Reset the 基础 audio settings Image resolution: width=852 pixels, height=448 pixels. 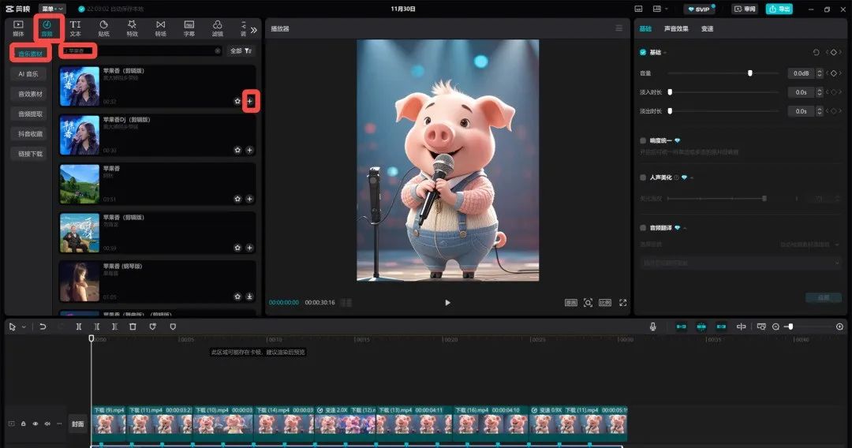pyautogui.click(x=816, y=52)
